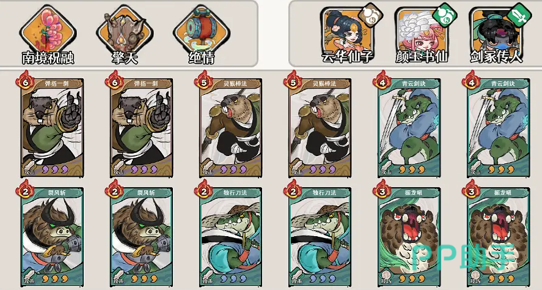The height and width of the screenshot is (290, 542).
Task: Open the first 灵猴棒法 monkey card
Action: (x=230, y=128)
